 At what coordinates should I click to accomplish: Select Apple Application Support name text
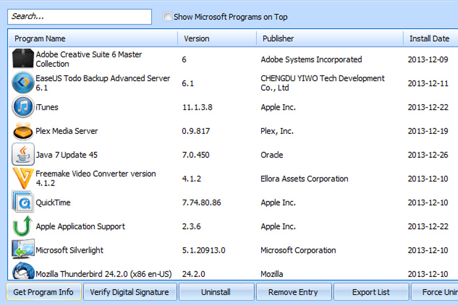[x=80, y=227]
